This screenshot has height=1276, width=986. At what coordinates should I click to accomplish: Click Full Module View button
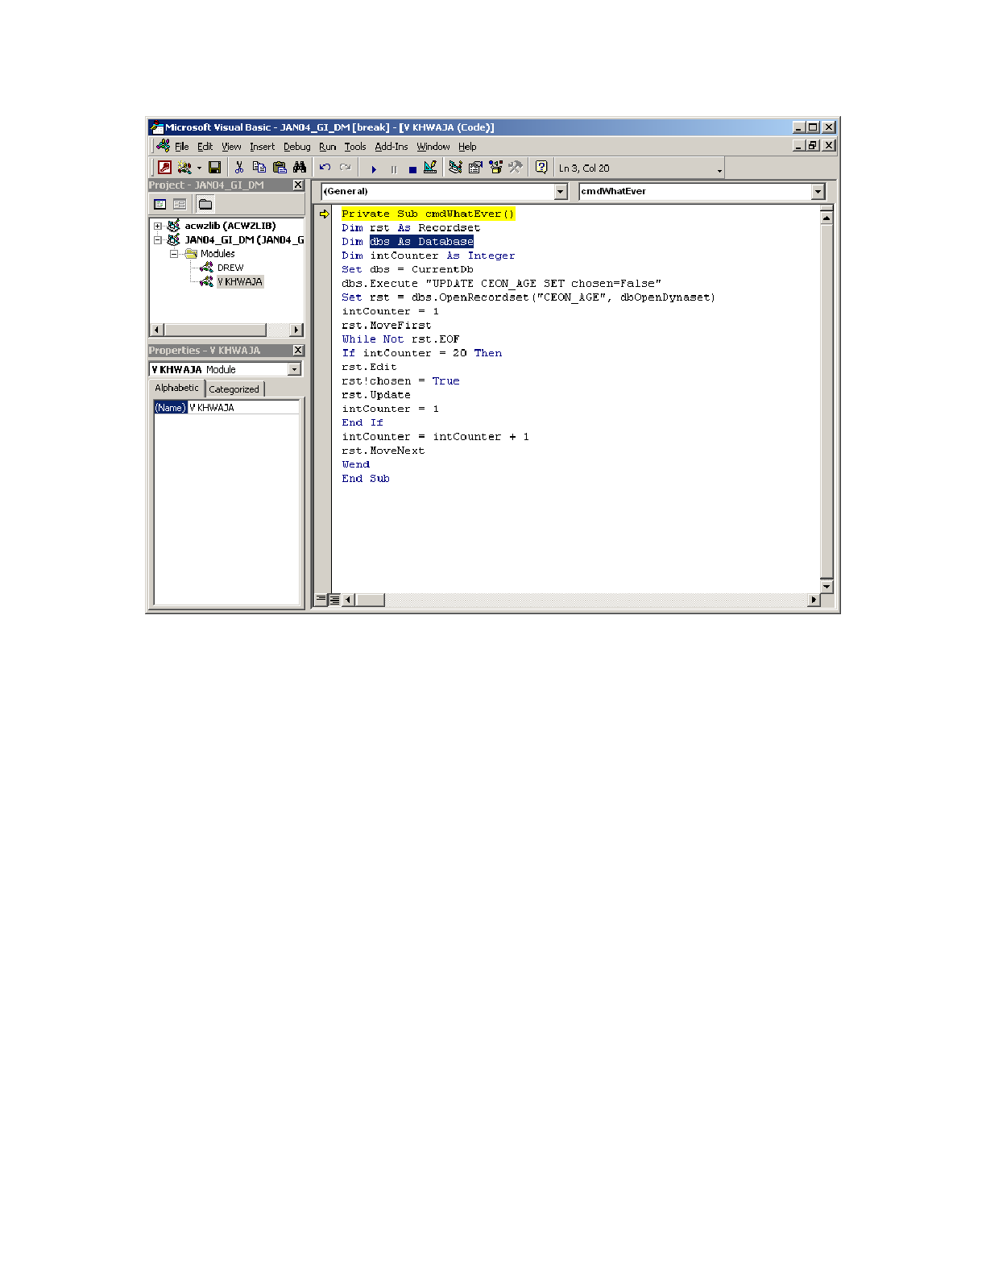334,599
